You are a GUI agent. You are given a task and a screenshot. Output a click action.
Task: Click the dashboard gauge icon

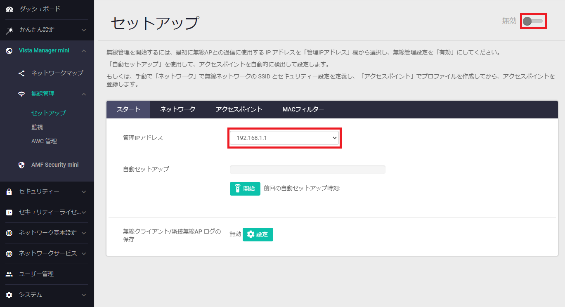(x=9, y=9)
